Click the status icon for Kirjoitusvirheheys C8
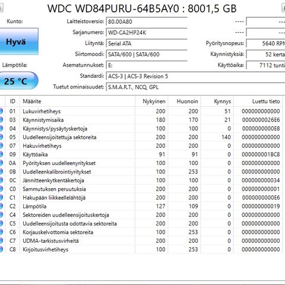This screenshot has width=285, height=285. (1, 249)
